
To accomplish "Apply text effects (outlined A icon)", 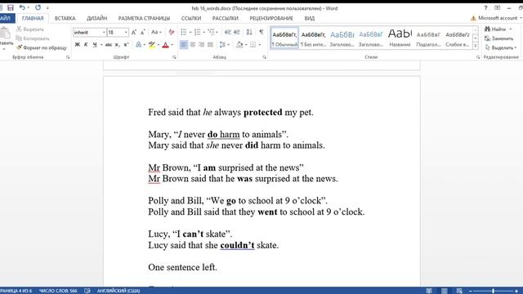I will pyautogui.click(x=138, y=45).
